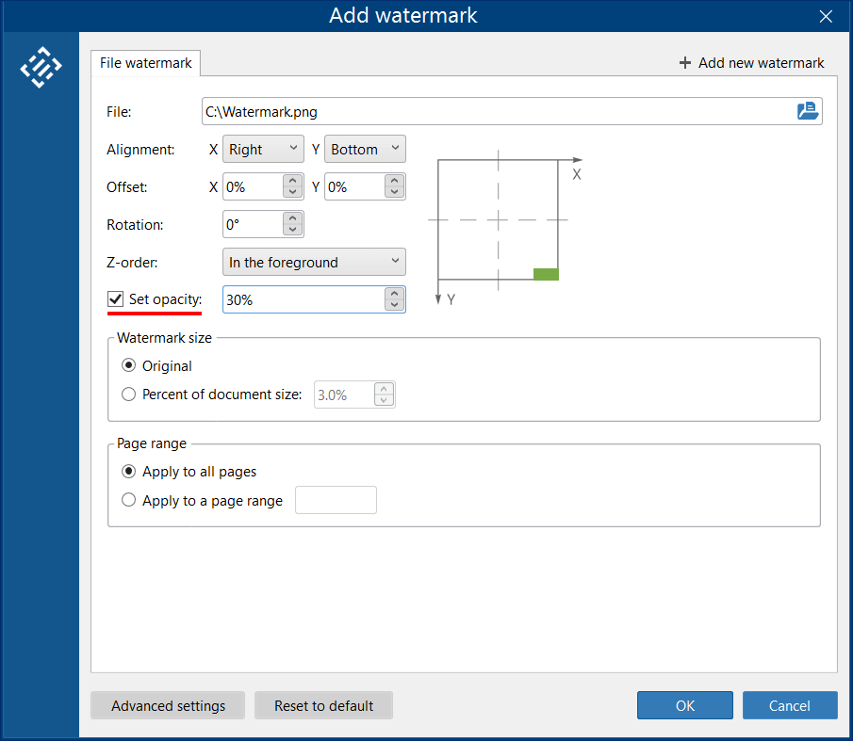Click the opacity field showing 30%
Screen dimensions: 853x741
point(303,299)
